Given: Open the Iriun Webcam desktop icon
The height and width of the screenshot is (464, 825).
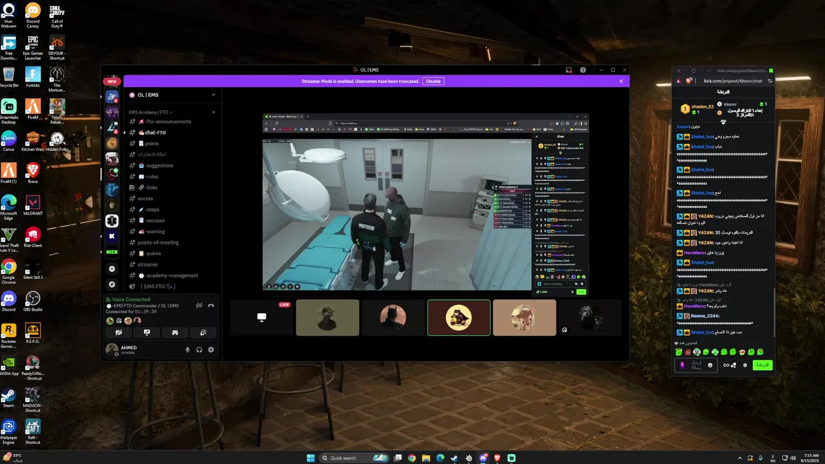Looking at the screenshot, I should pyautogui.click(x=9, y=15).
